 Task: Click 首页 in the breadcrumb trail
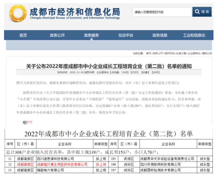point(148,53)
